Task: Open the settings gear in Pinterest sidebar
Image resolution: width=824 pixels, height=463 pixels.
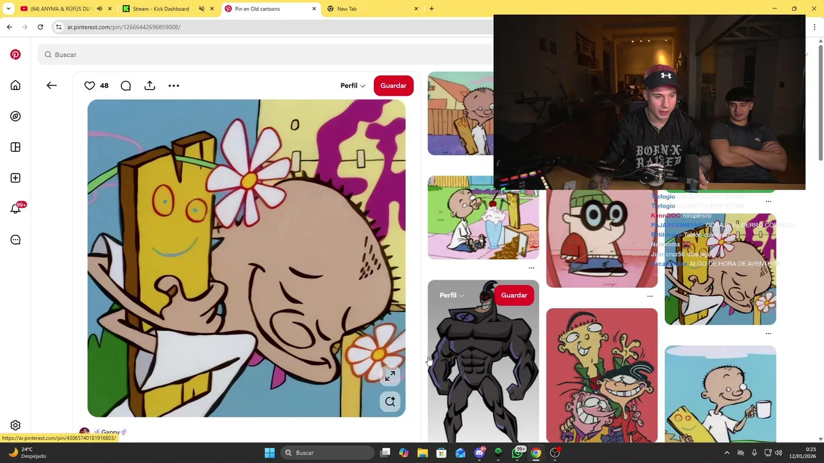Action: pyautogui.click(x=15, y=426)
